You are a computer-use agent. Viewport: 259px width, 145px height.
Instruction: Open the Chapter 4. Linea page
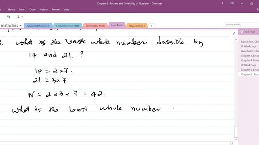tap(250, 60)
